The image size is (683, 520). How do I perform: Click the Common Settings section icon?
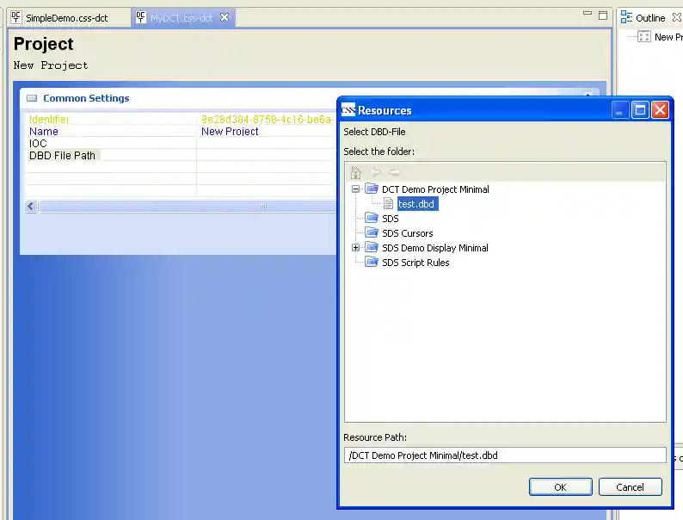tap(32, 99)
